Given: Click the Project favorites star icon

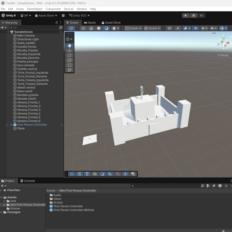Looking at the screenshot, I should click(226, 186).
